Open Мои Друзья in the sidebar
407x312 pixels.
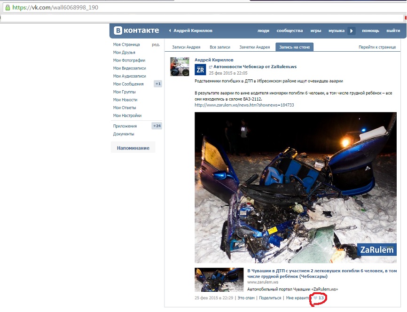coord(124,53)
